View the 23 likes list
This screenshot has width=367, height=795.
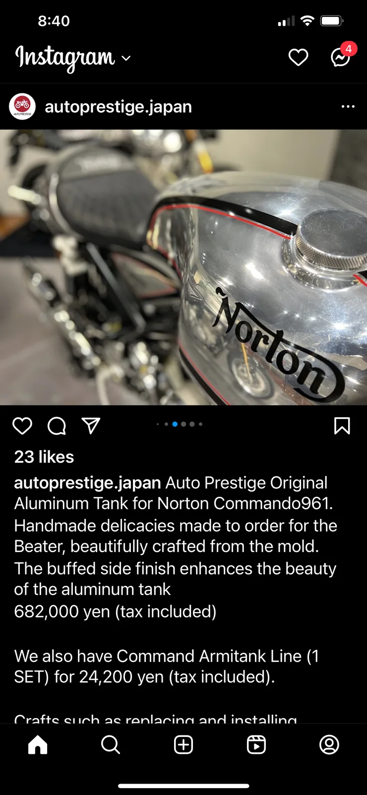(44, 457)
